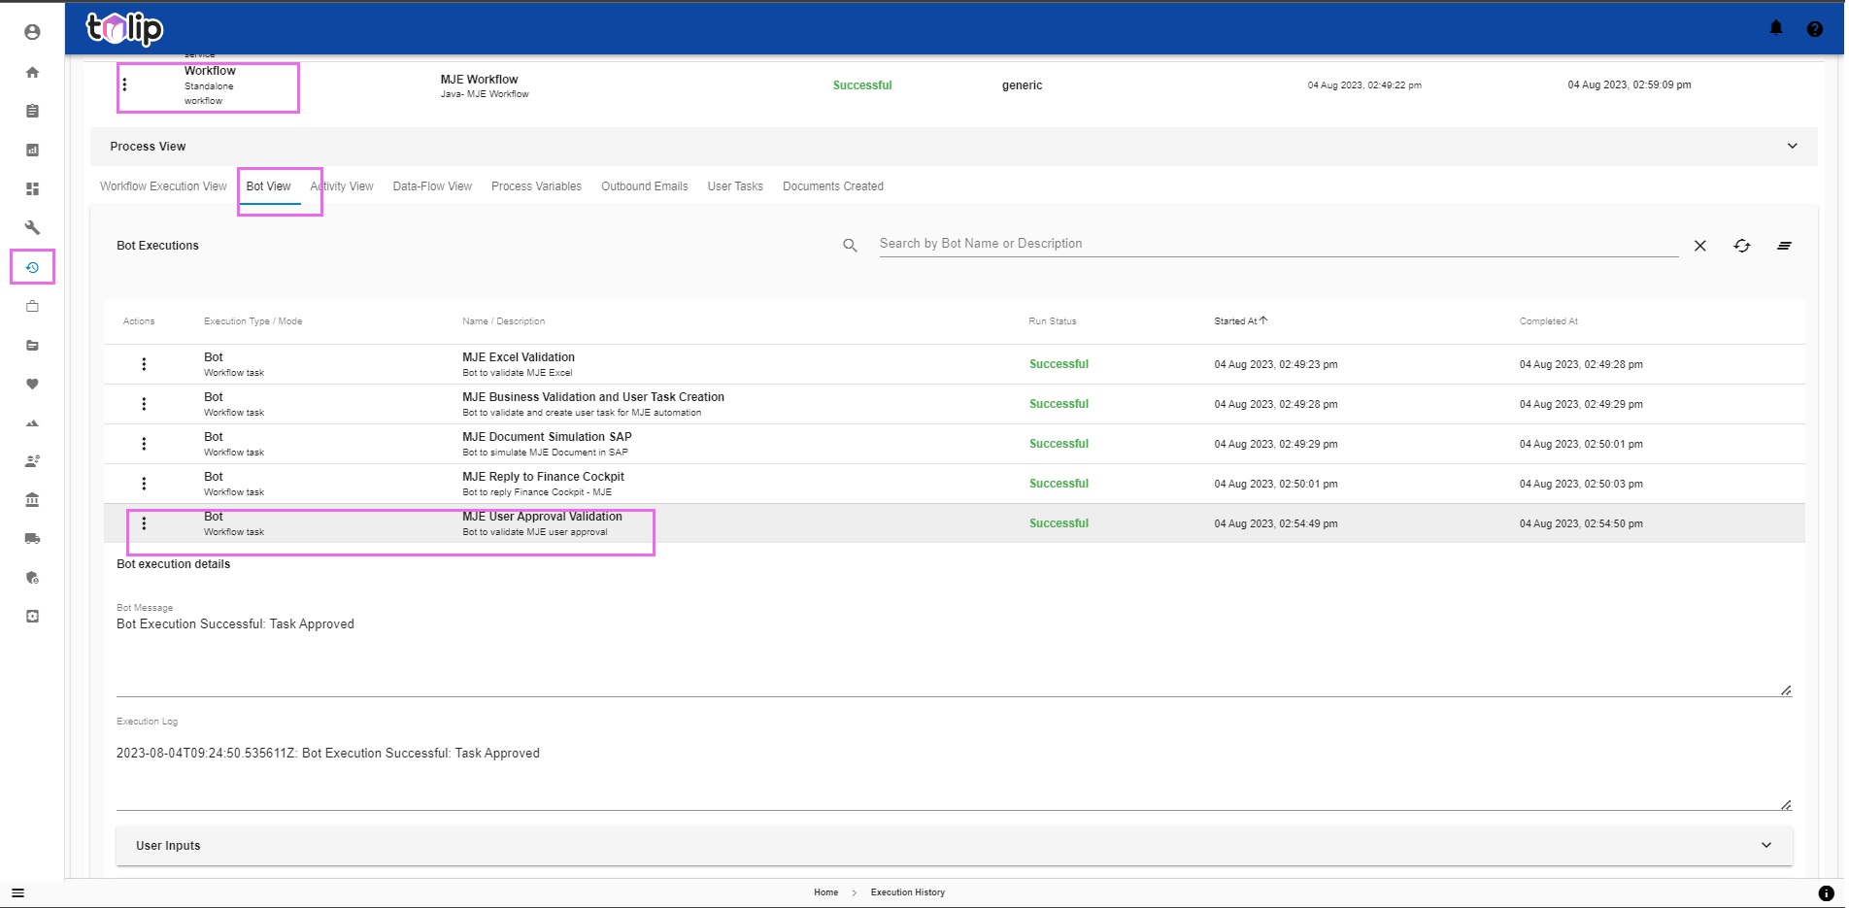Collapse the Process View panel chevron
Viewport: 1849px width, 908px height.
(x=1792, y=147)
